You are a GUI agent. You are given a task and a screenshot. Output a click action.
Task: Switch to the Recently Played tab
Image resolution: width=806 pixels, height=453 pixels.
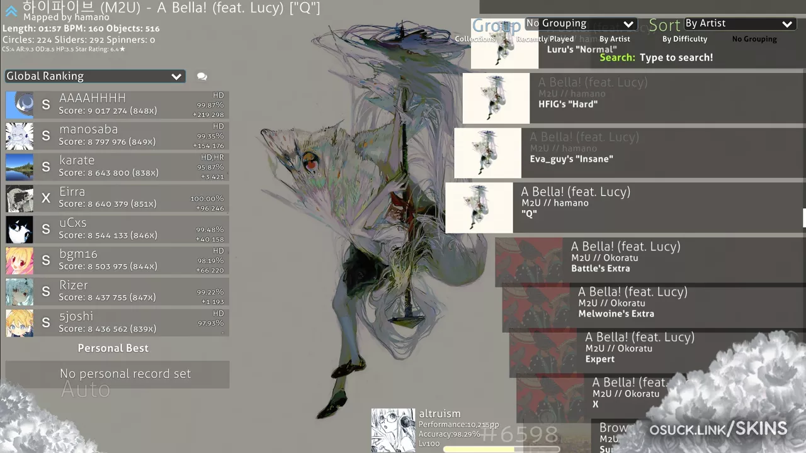click(545, 39)
